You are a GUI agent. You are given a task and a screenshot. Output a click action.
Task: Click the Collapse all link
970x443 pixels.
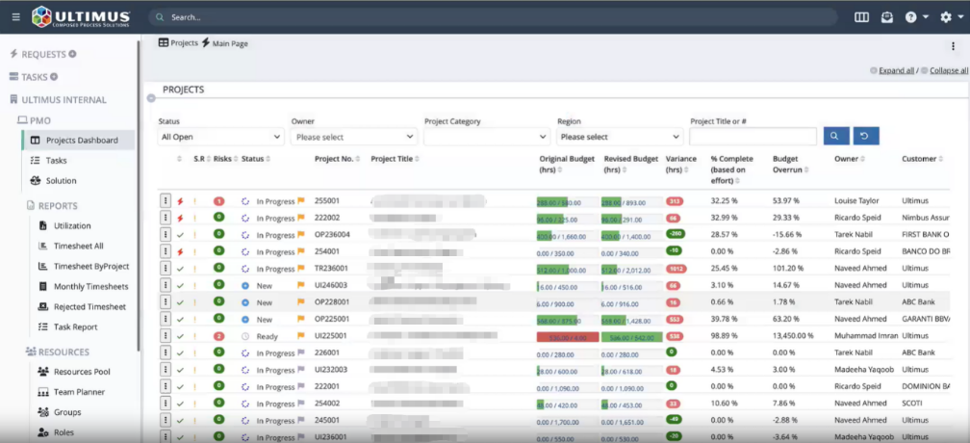tap(949, 70)
